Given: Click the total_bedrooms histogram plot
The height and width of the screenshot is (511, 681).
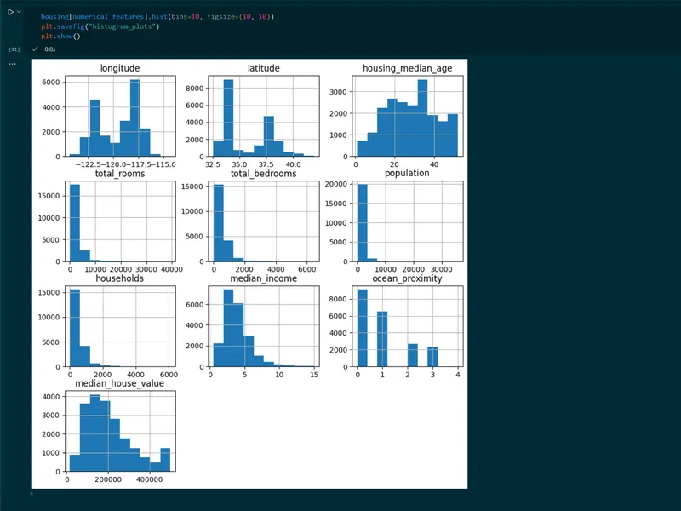Looking at the screenshot, I should (x=264, y=221).
